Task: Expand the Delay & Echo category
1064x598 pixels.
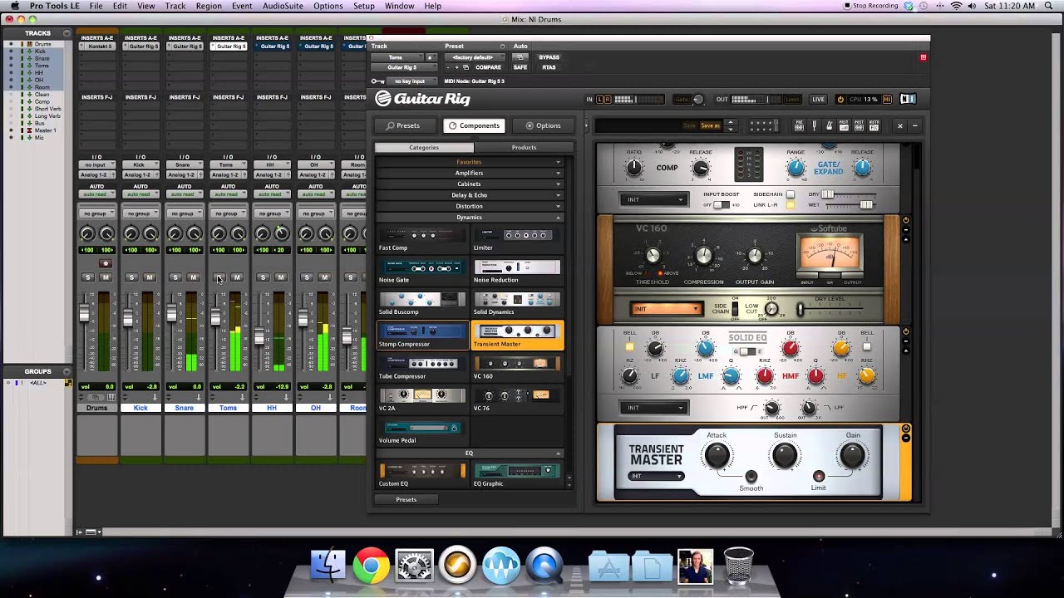Action: [469, 195]
